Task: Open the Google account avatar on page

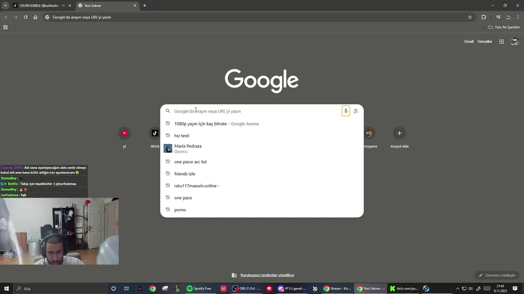Action: pos(515,42)
